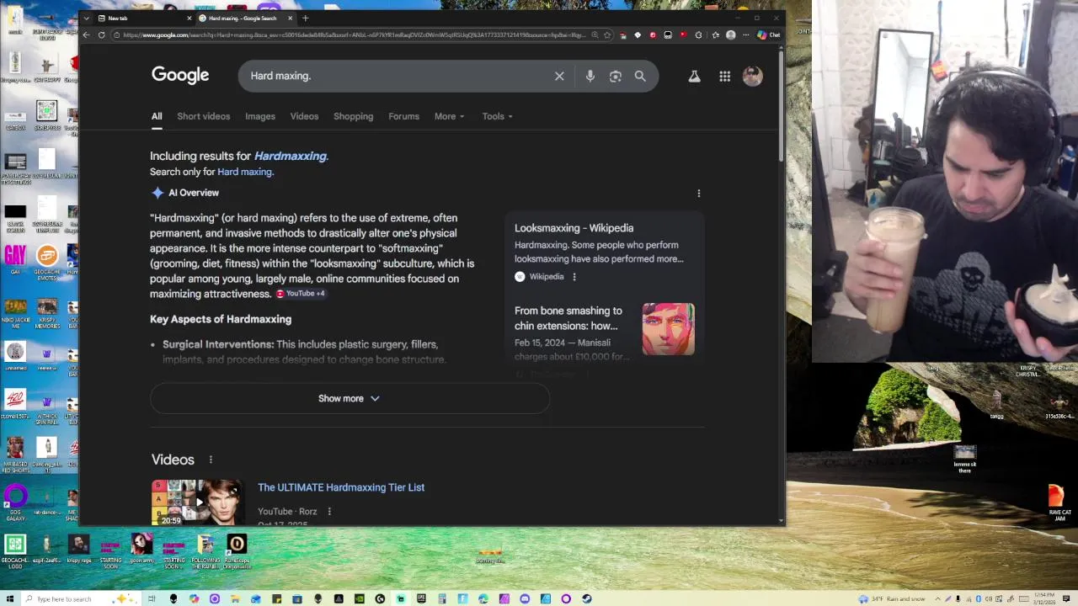Close the New tab browser tab
Viewport: 1078px width, 606px height.
189,18
